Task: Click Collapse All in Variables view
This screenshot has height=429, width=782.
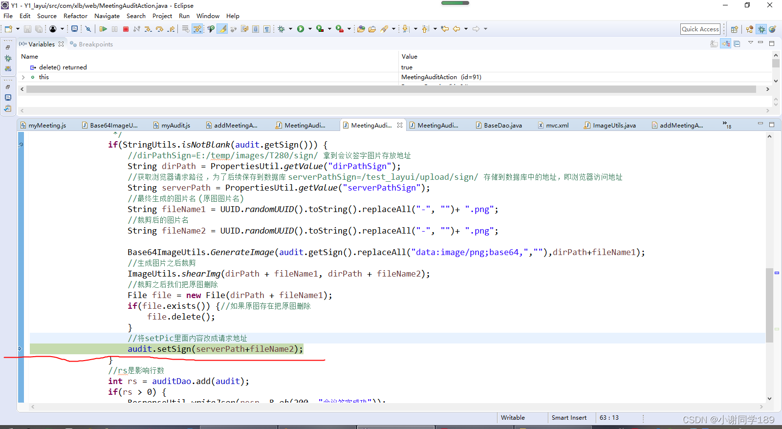Action: coord(737,44)
